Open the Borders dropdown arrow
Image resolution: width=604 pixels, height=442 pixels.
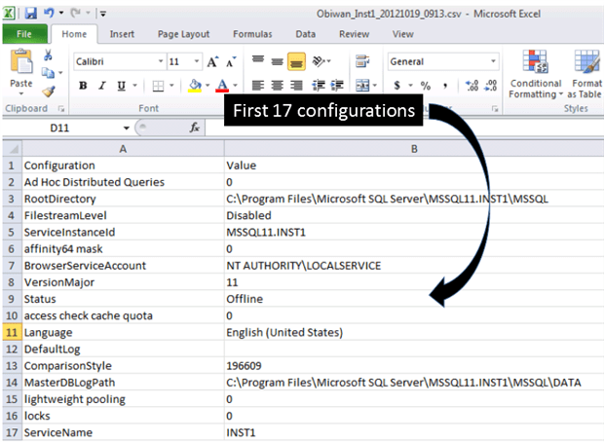(x=171, y=86)
